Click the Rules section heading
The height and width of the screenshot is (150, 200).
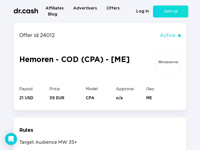click(26, 130)
